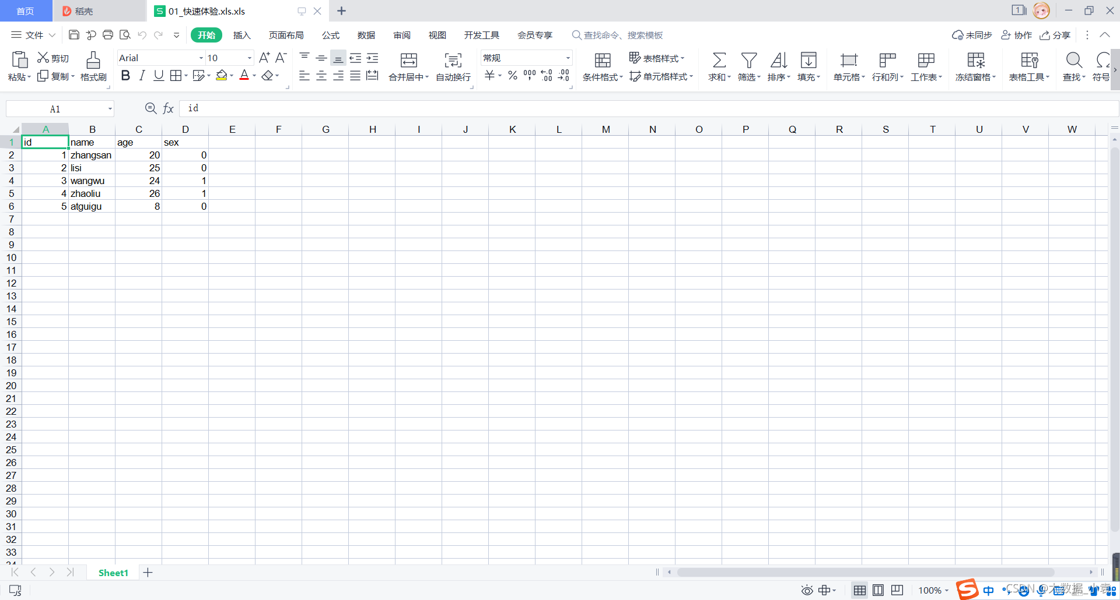The height and width of the screenshot is (600, 1120).
Task: Click the Find (查找) magnifier icon
Action: click(x=1074, y=60)
